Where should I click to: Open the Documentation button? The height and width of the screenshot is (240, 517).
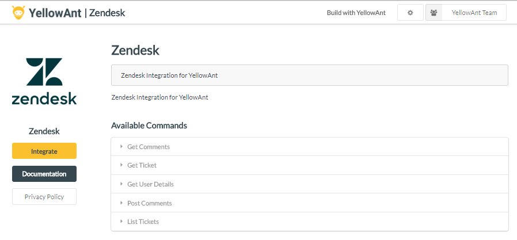point(44,174)
